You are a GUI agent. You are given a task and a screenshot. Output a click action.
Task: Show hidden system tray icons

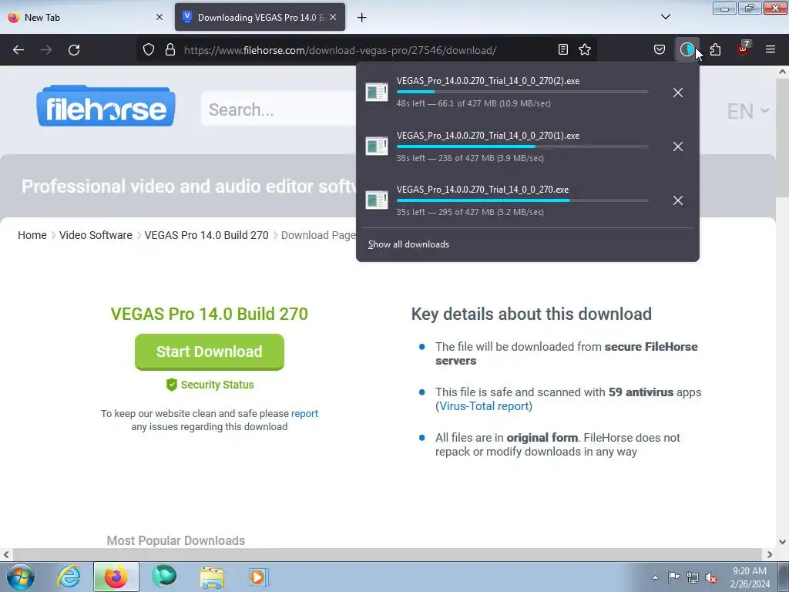click(x=655, y=577)
